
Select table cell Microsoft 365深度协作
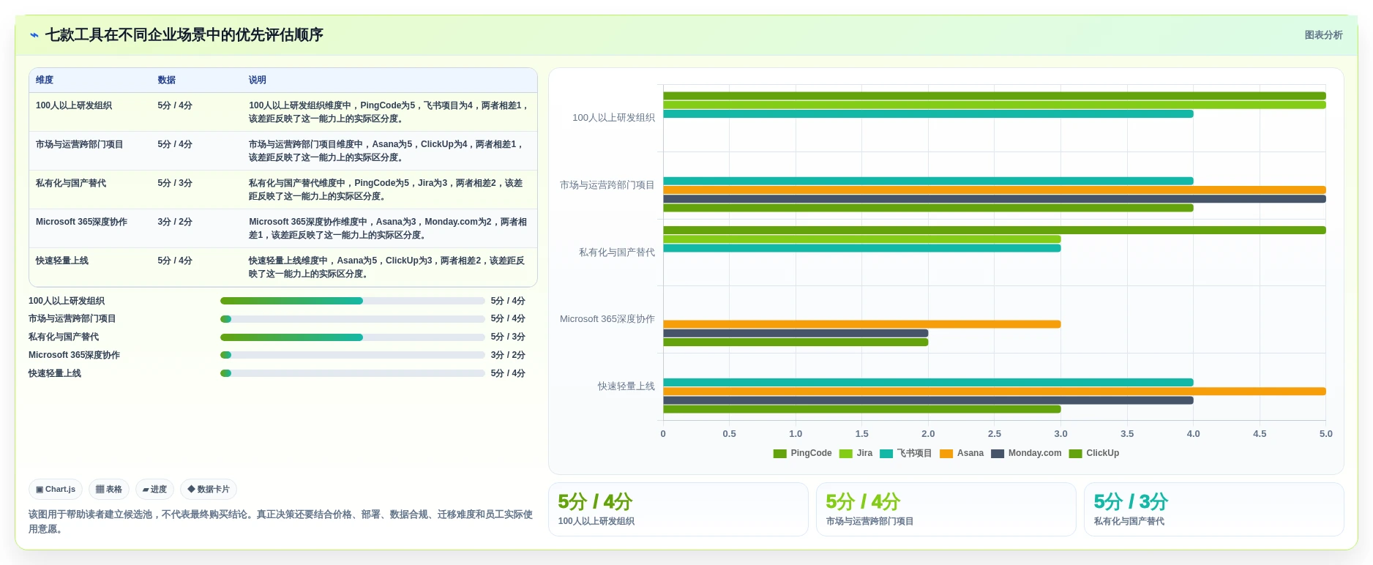[81, 222]
